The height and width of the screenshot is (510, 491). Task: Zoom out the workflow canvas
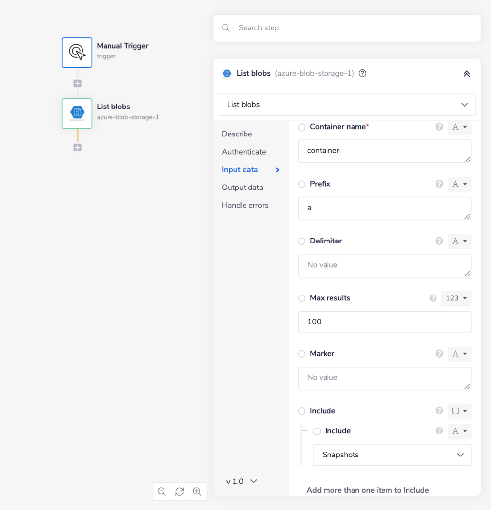tap(162, 491)
